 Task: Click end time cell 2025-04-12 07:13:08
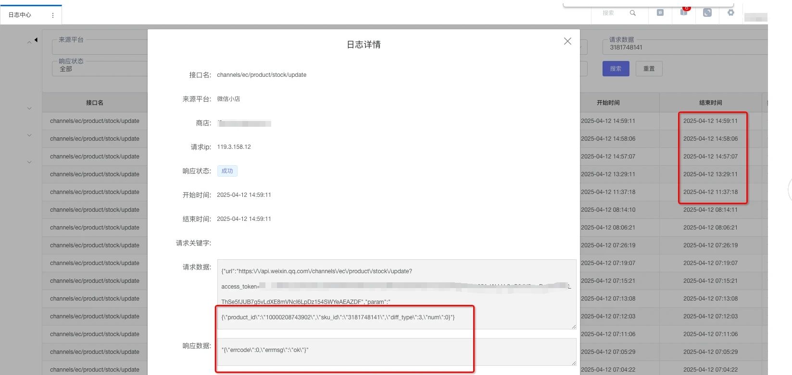coord(710,299)
